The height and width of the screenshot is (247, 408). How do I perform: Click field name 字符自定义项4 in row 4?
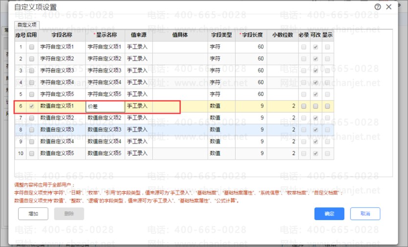pos(62,82)
